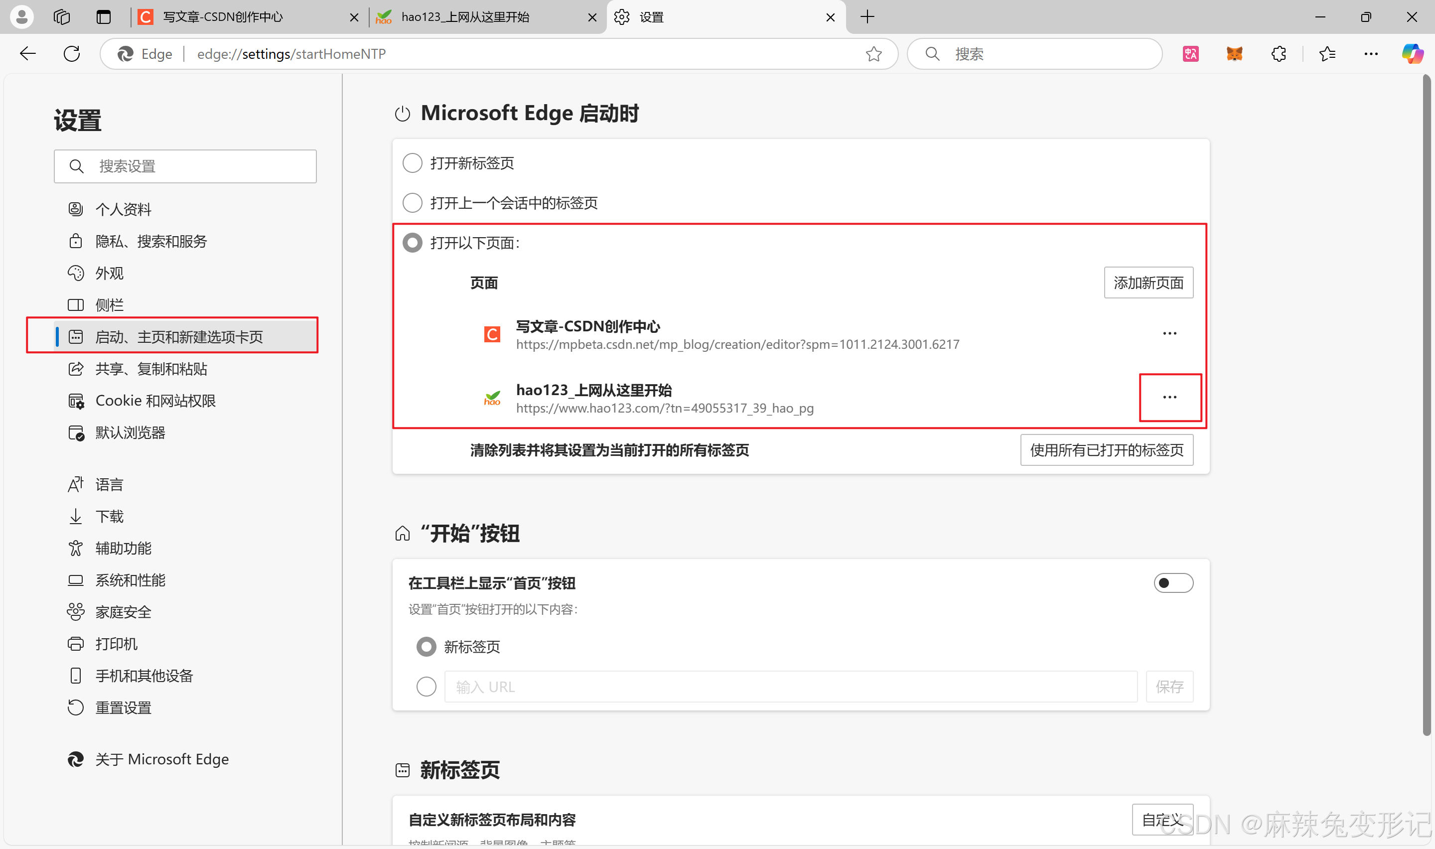
Task: Select 打开新标签页 radio option
Action: click(x=413, y=163)
